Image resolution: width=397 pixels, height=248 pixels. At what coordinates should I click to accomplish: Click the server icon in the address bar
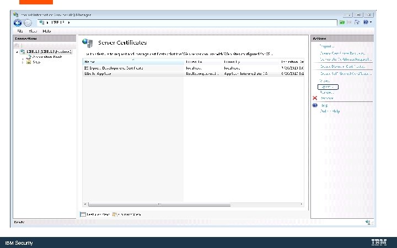click(42, 23)
